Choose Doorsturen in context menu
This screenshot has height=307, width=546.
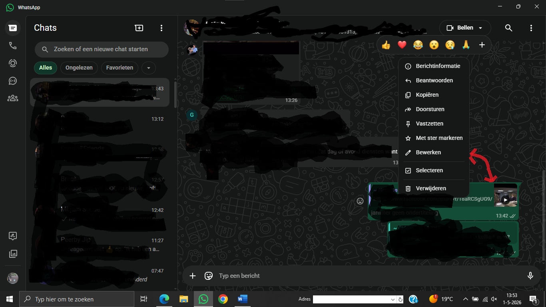coord(434,109)
